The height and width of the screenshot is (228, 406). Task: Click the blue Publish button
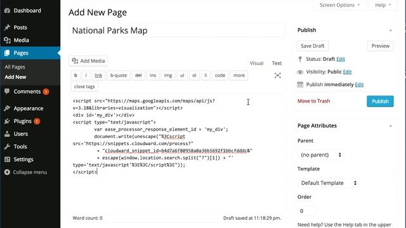tap(380, 101)
